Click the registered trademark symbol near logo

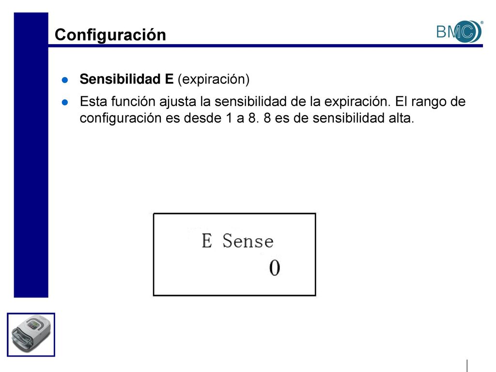(482, 22)
